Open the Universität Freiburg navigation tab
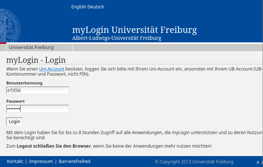The width and height of the screenshot is (263, 167). [32, 48]
